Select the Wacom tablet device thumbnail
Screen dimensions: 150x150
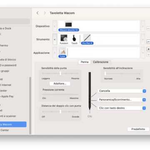pyautogui.click(x=69, y=25)
